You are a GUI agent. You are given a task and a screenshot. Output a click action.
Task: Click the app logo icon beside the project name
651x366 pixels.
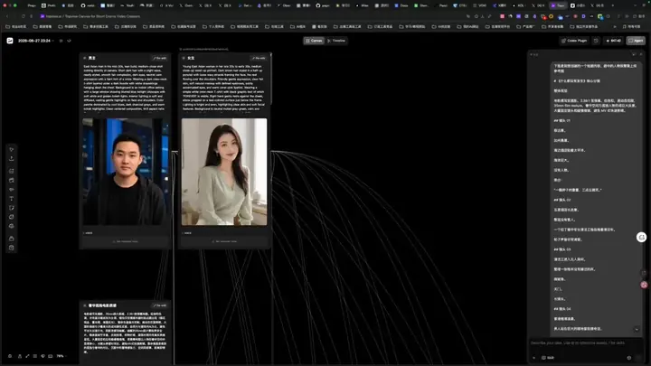point(10,41)
